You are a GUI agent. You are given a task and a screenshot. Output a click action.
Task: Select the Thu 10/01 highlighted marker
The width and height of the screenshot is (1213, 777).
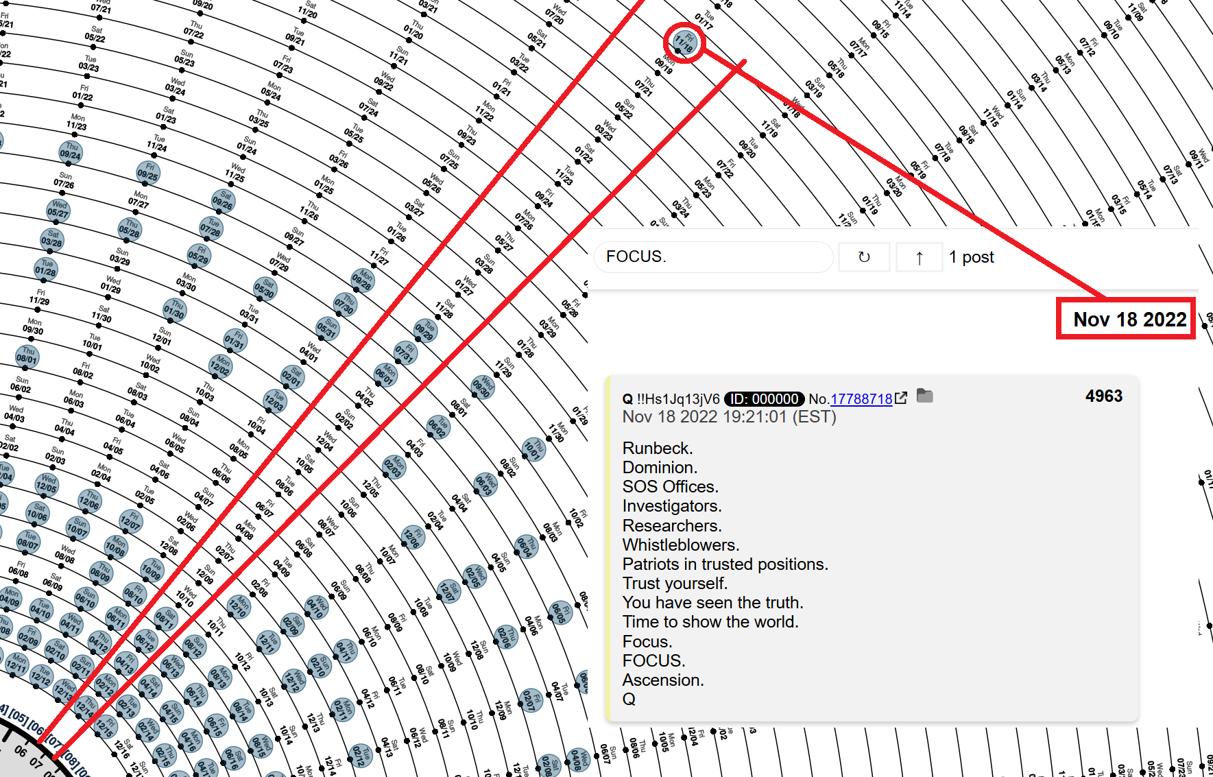coord(533,449)
